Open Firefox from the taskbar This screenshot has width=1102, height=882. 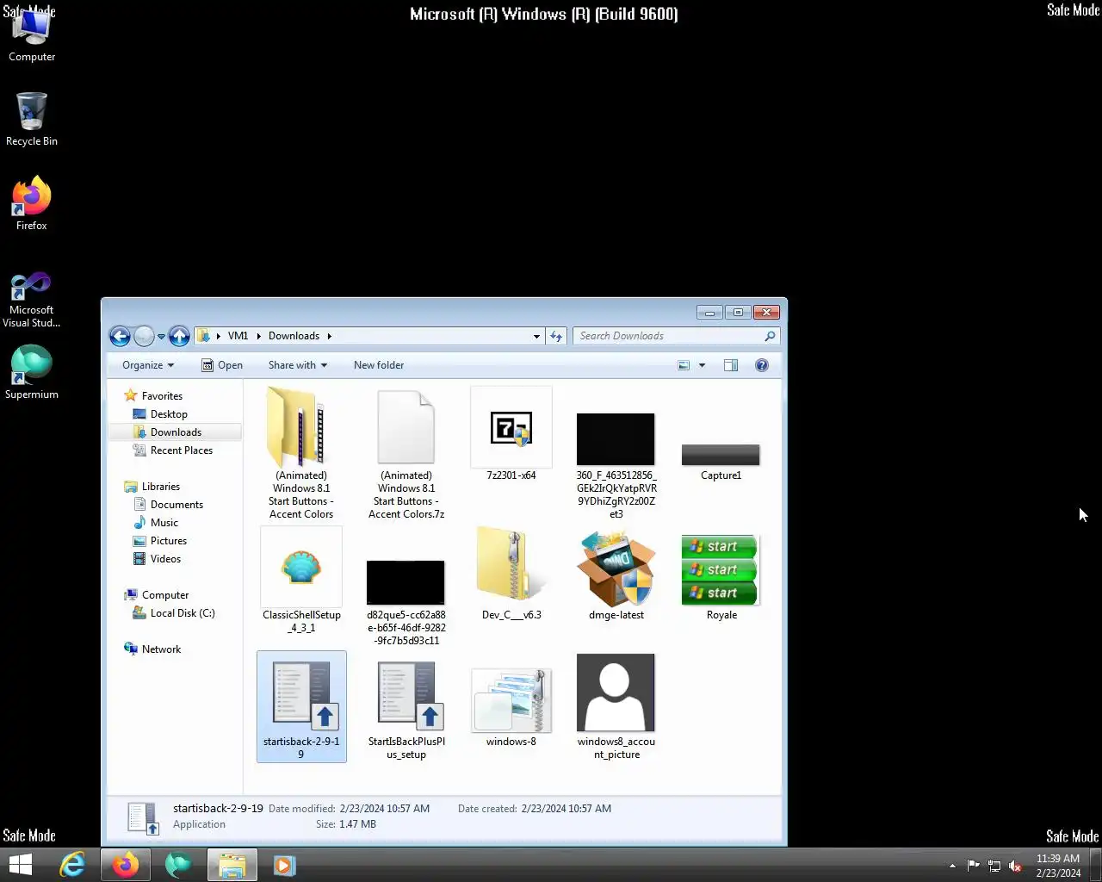(126, 865)
